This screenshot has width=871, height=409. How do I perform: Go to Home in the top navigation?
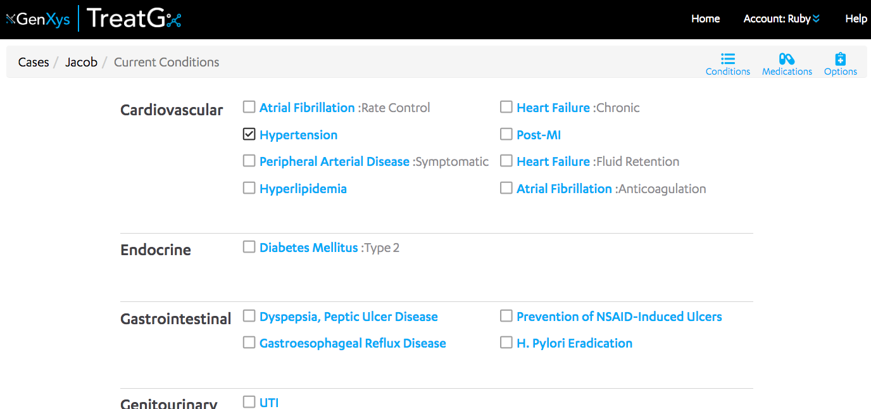point(705,19)
